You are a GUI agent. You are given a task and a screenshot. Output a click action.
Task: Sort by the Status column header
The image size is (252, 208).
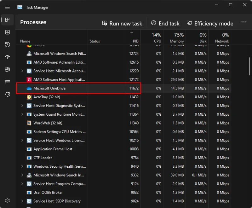point(95,41)
